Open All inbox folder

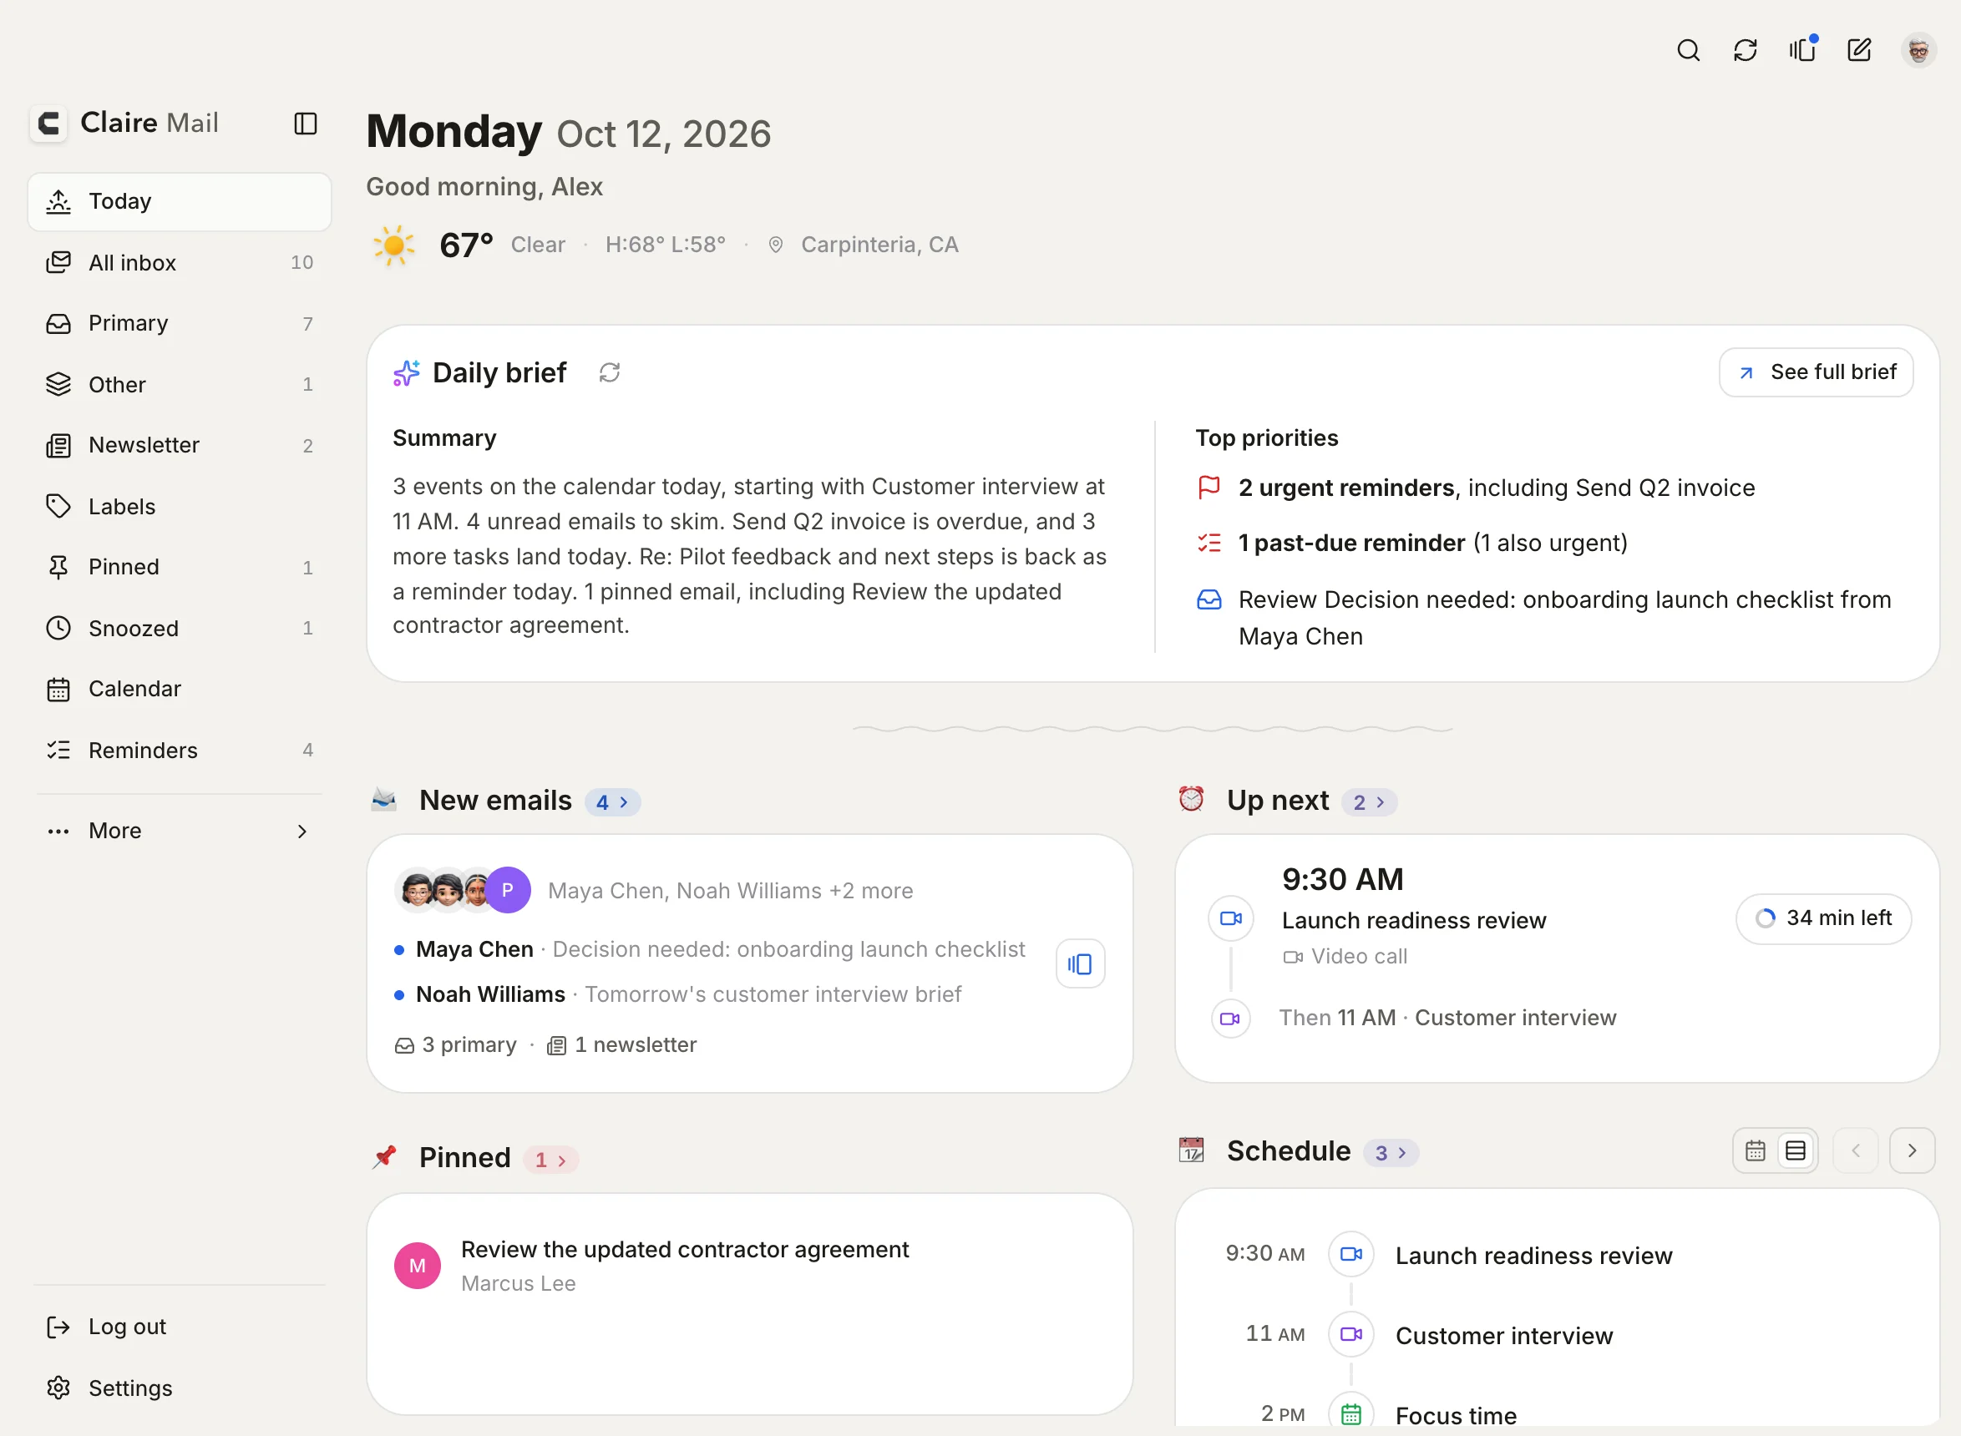pyautogui.click(x=179, y=262)
